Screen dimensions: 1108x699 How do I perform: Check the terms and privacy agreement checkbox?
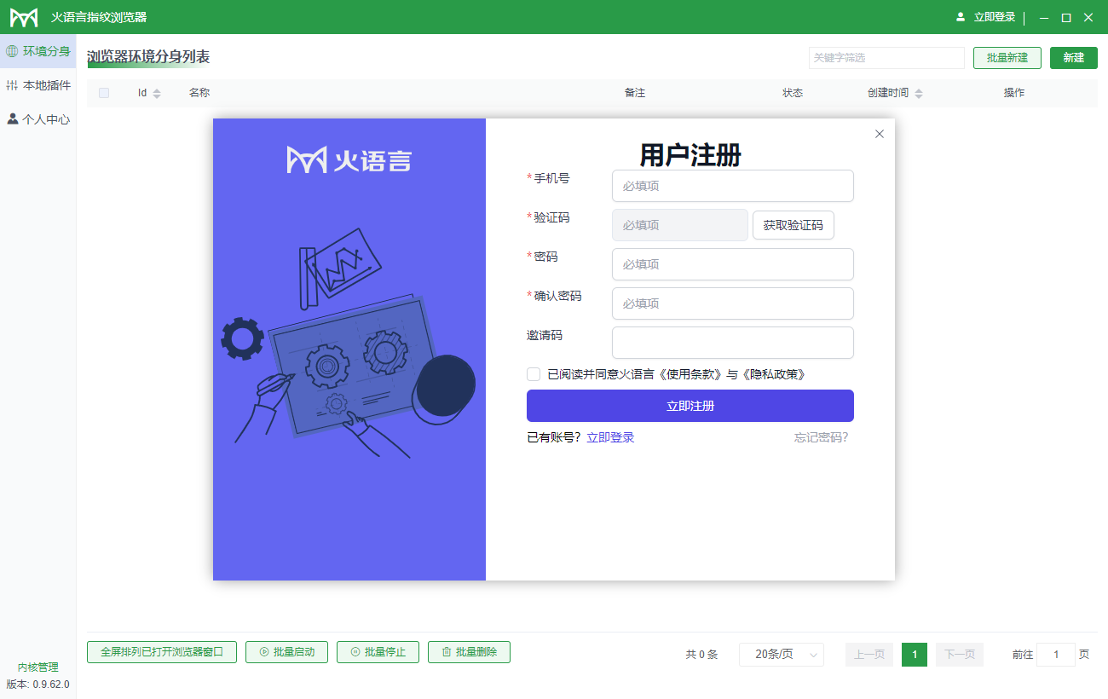(533, 373)
